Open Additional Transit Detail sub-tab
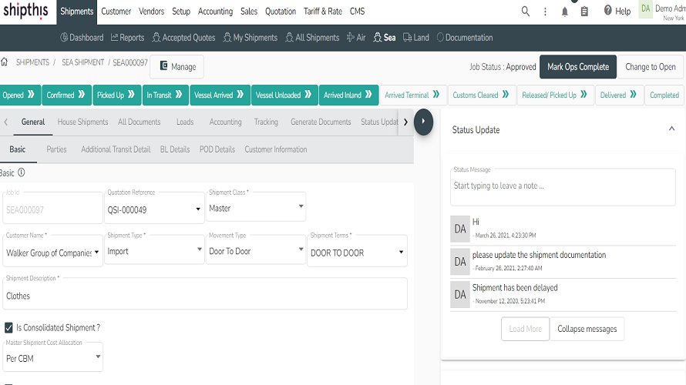The image size is (686, 385). point(116,149)
